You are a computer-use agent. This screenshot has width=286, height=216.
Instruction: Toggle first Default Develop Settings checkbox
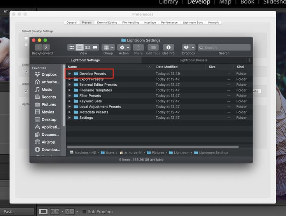26,38
